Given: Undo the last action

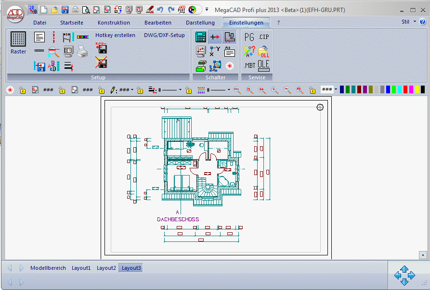Looking at the screenshot, I should [x=160, y=10].
